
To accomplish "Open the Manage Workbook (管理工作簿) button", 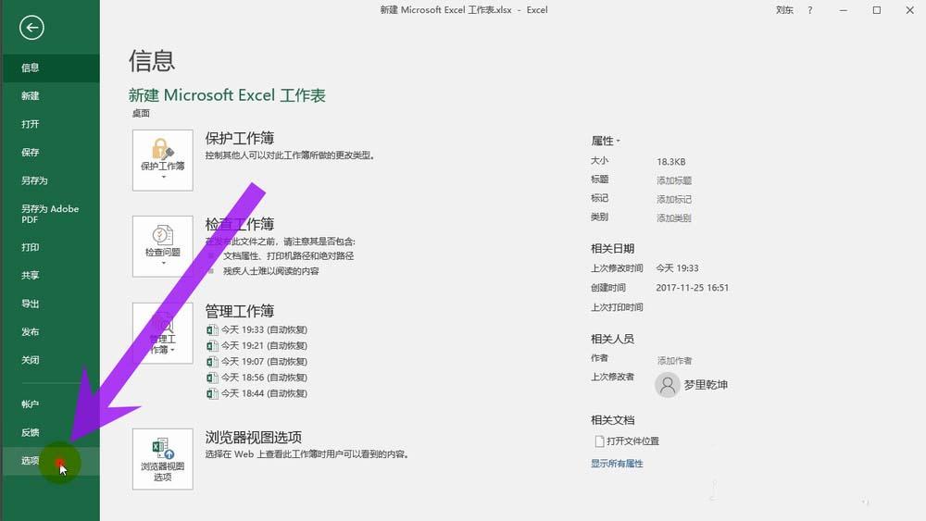I will pos(162,333).
